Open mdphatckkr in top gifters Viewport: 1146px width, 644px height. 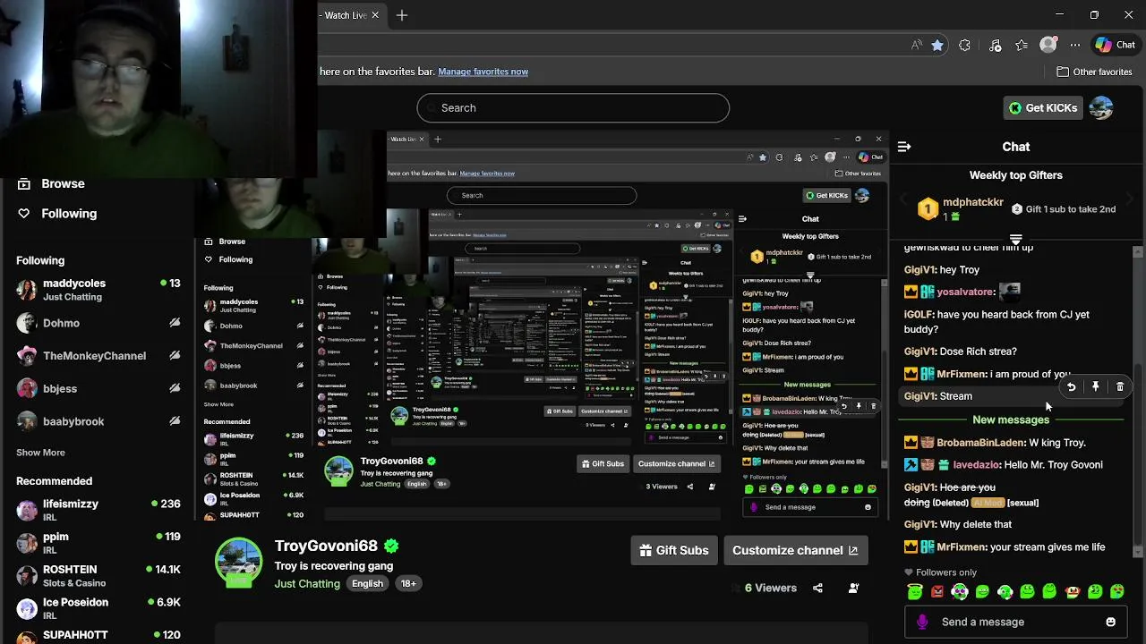coord(973,202)
